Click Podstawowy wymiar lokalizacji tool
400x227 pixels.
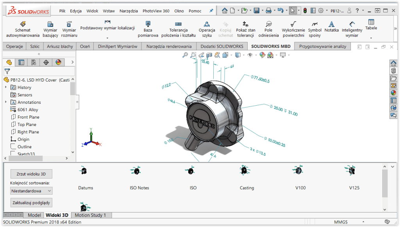coord(107,25)
